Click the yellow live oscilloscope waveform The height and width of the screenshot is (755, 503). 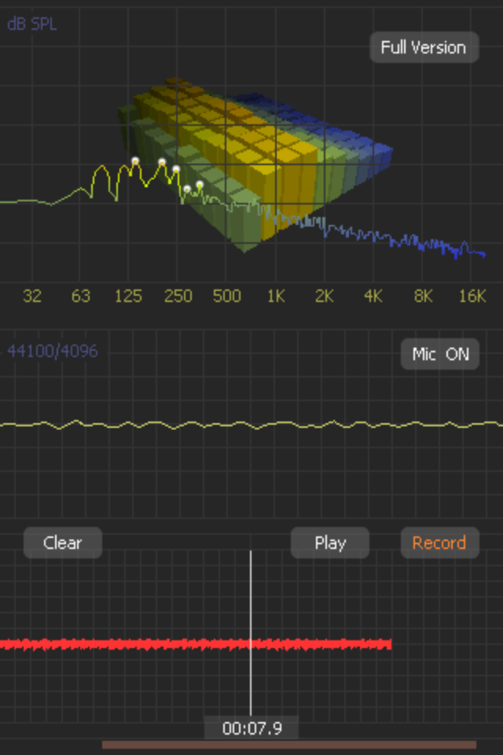pyautogui.click(x=251, y=425)
